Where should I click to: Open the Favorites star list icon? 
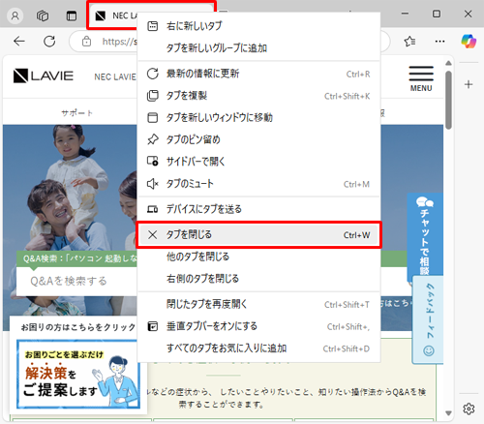(x=409, y=42)
